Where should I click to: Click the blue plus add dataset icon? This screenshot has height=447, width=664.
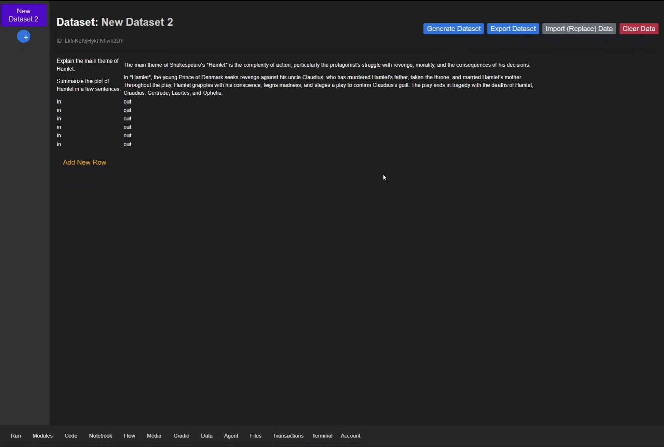pyautogui.click(x=24, y=37)
